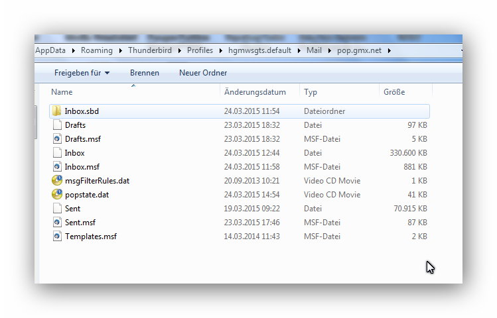Expand the arrow after hgmwsgts.default in path
The image size is (497, 318).
click(299, 50)
